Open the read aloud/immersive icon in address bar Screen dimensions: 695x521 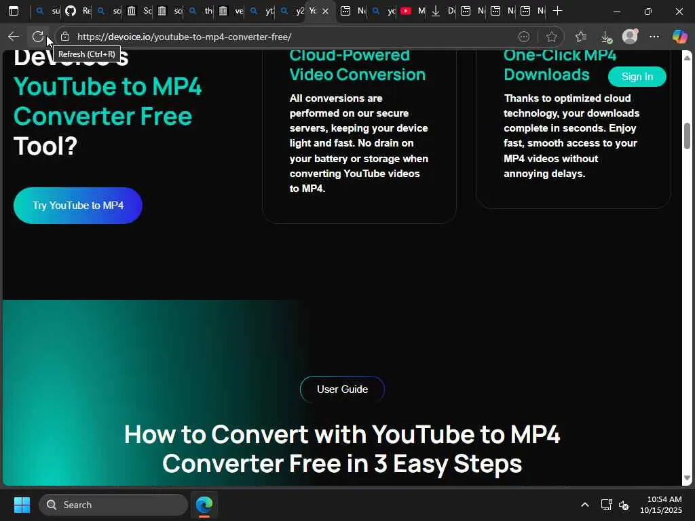(x=524, y=37)
